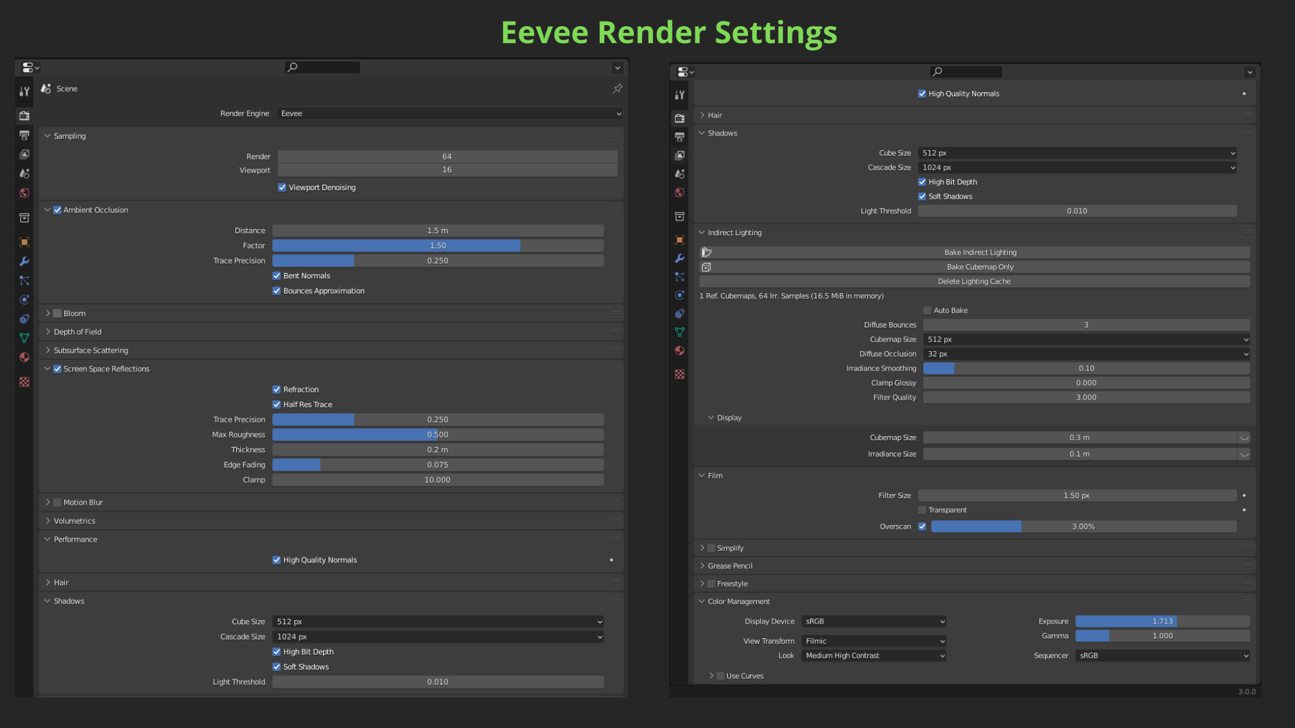
Task: Open Cascade Size dropdown in right panel
Action: [x=1077, y=167]
